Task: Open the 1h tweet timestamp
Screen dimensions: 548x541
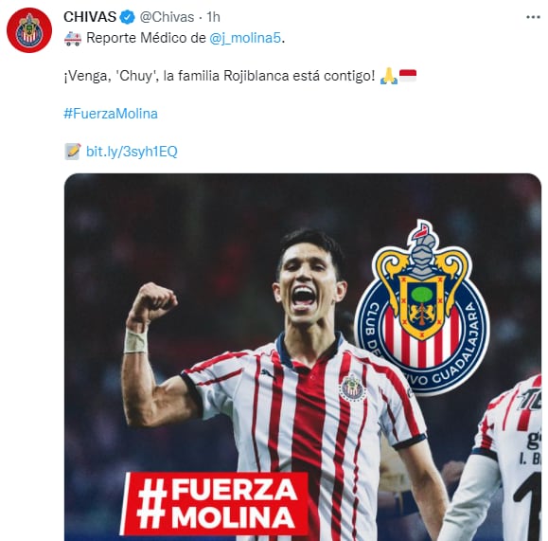Action: click(213, 17)
